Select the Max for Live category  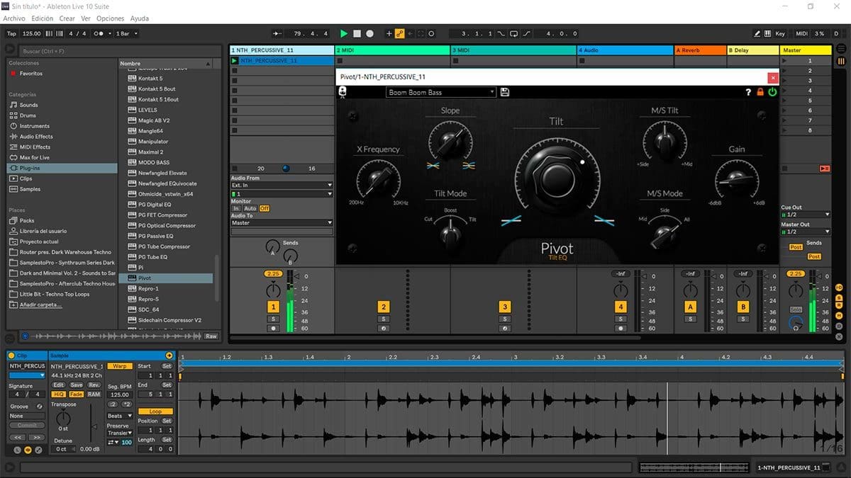pos(35,157)
